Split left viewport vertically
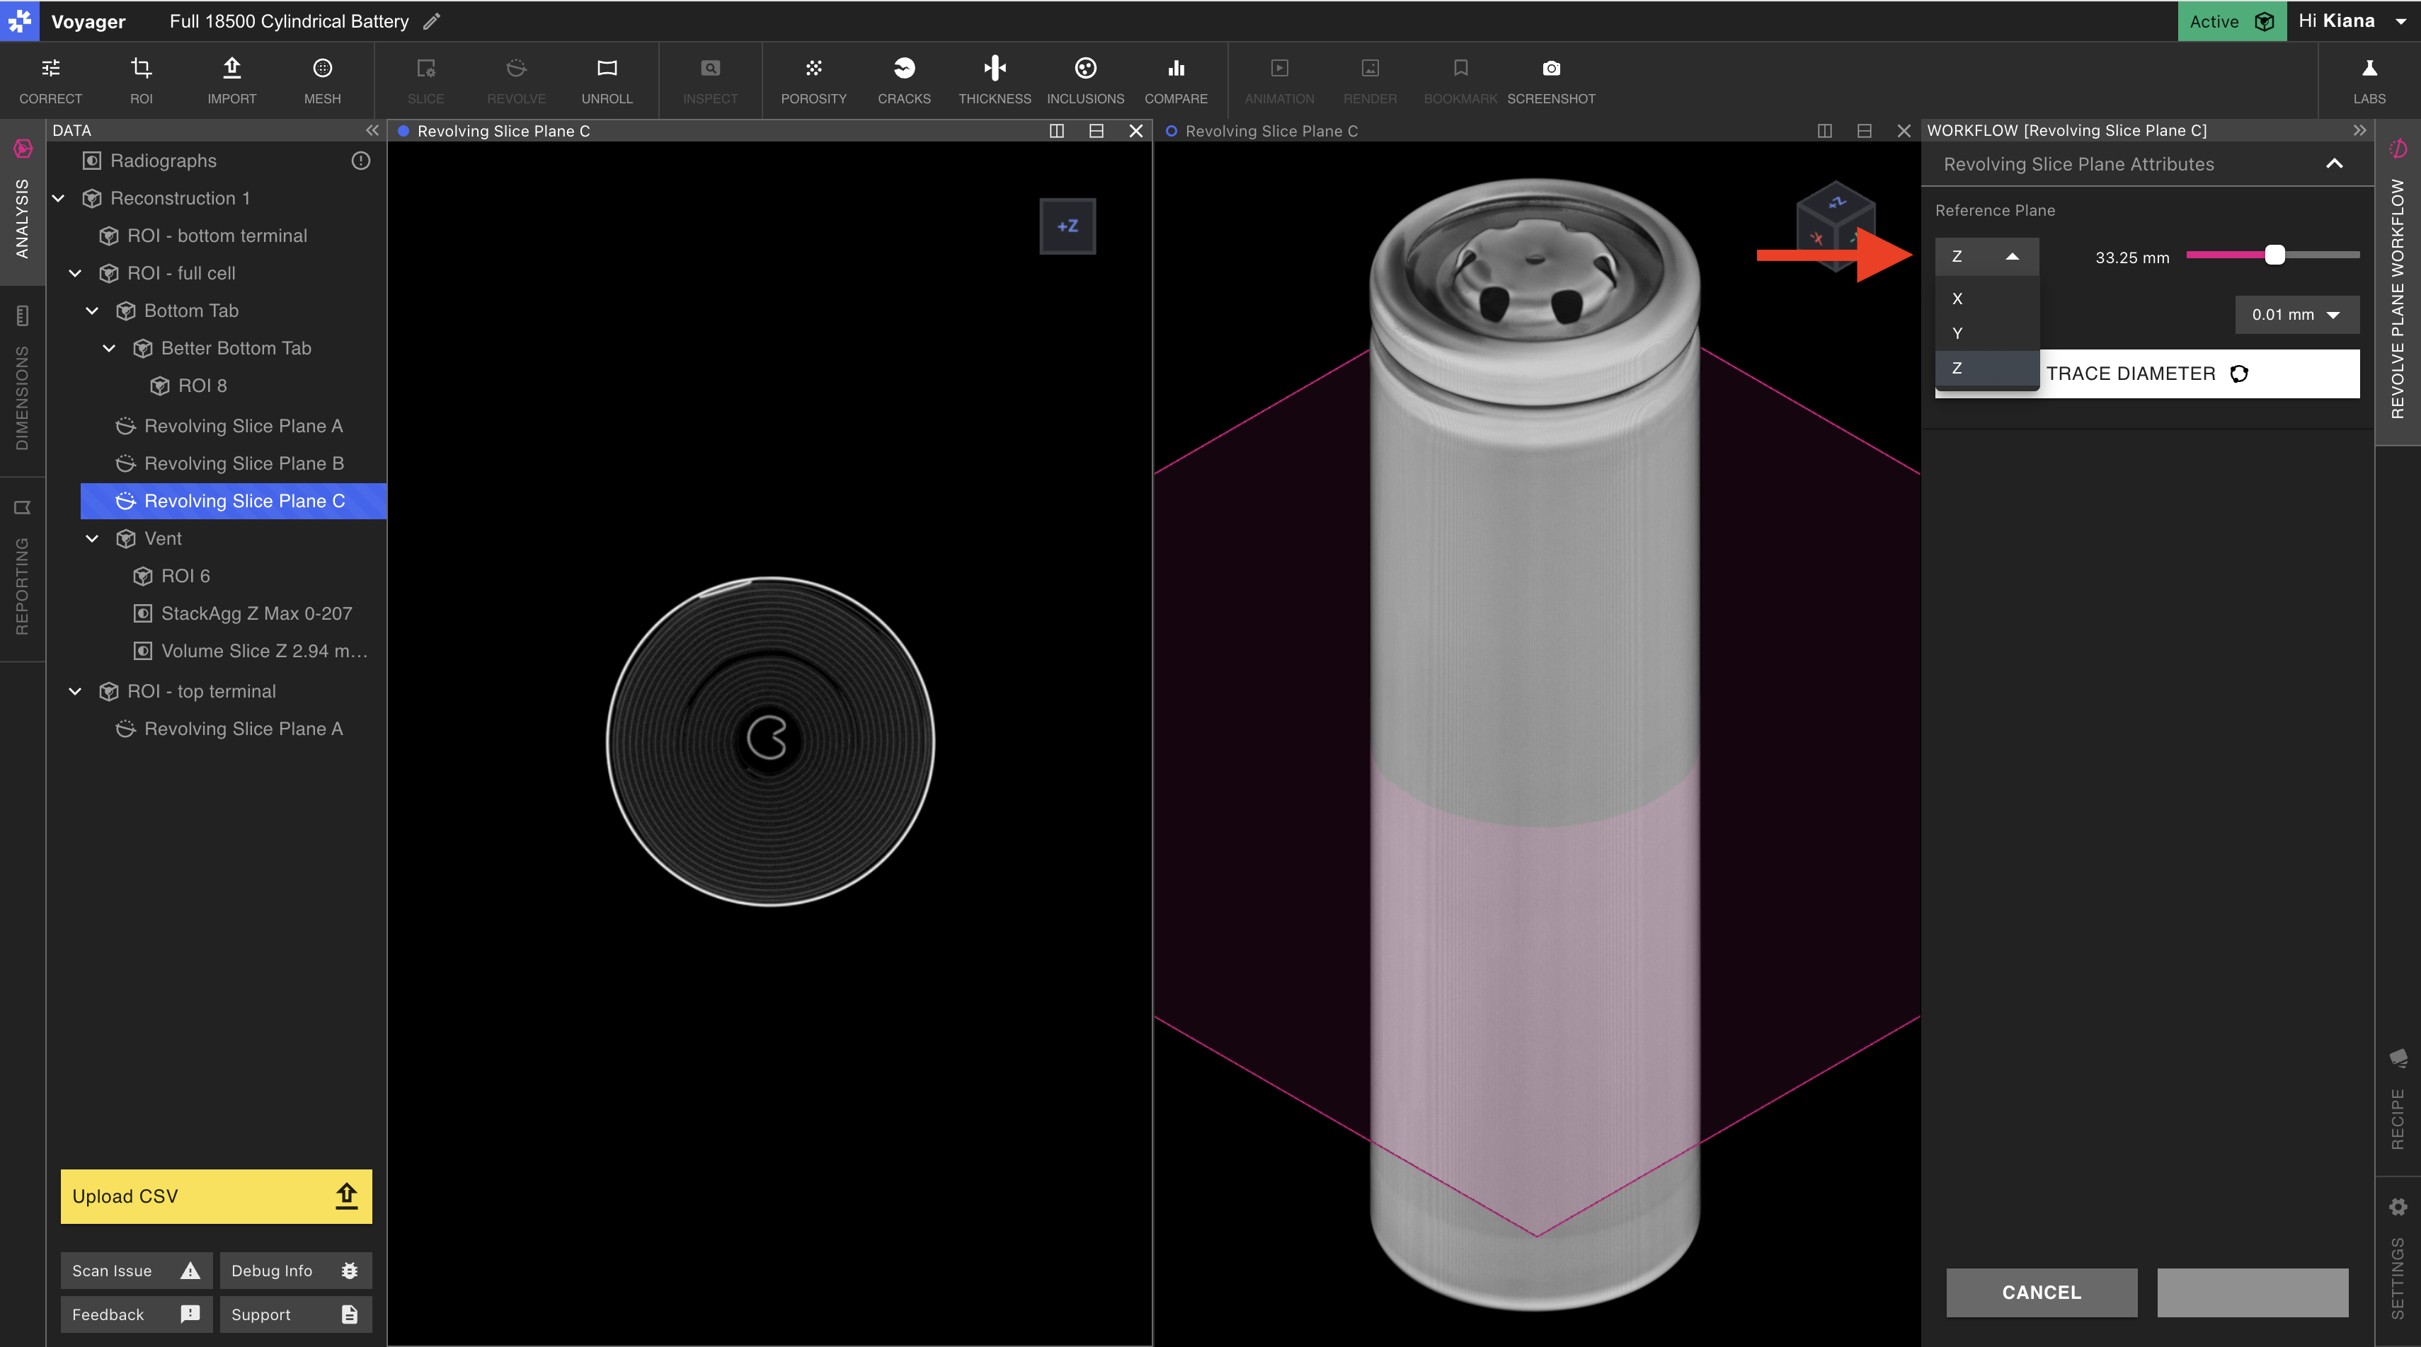2421x1347 pixels. pos(1056,131)
